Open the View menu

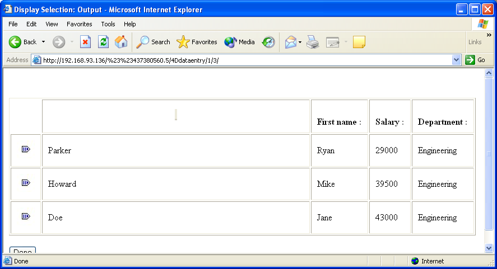point(52,24)
